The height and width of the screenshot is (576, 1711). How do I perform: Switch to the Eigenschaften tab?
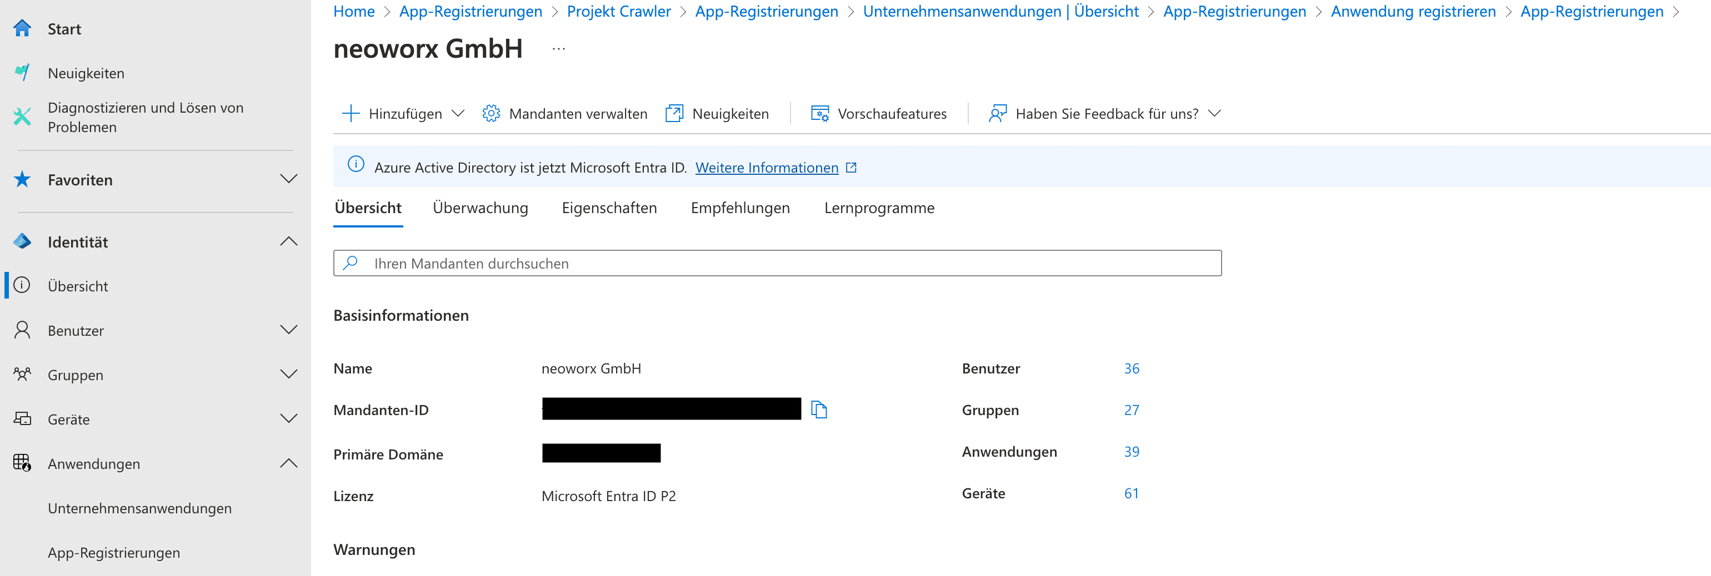click(x=609, y=208)
